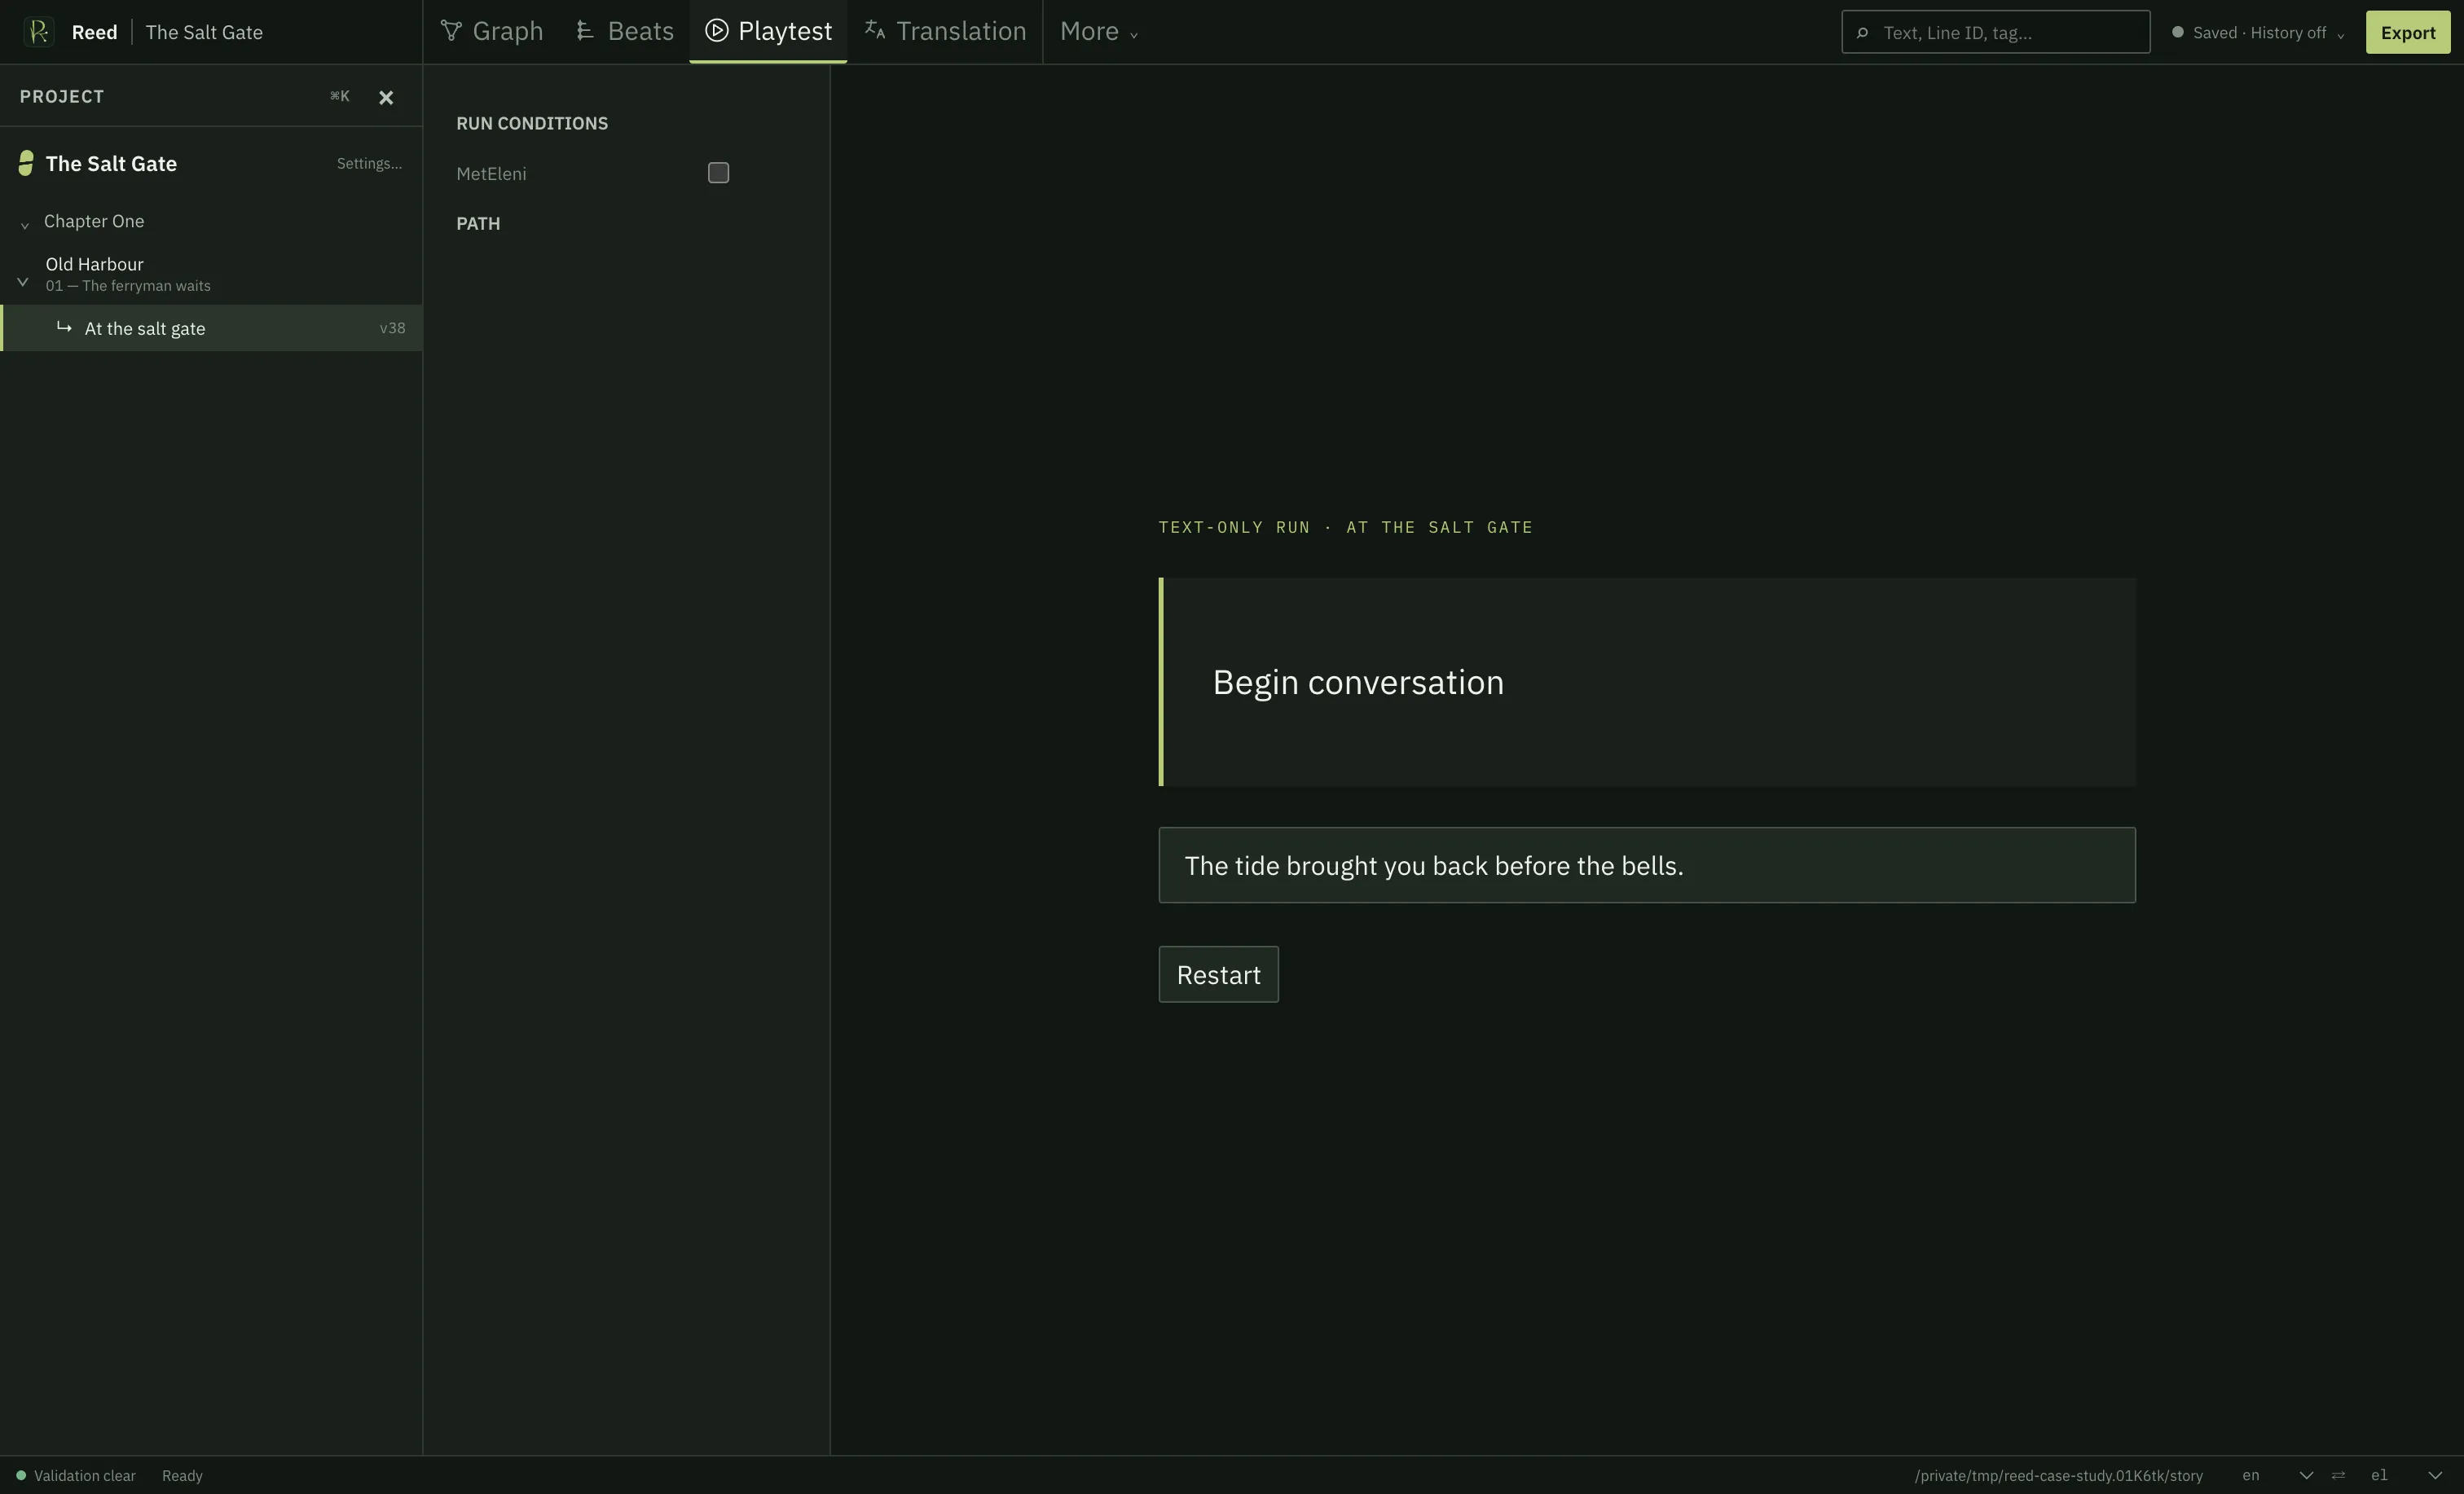Collapse the Chapter One tree node
2464x1494 pixels.
pos(25,224)
